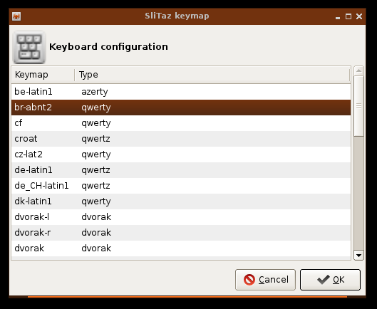Click the scrollbar up arrow
The height and width of the screenshot is (309, 377).
pos(358,70)
